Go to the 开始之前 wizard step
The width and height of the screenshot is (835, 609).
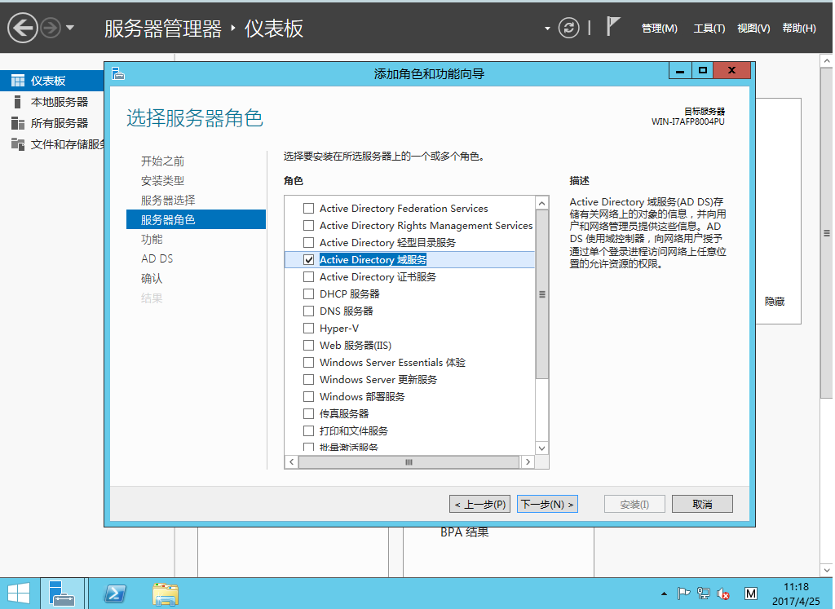pos(162,161)
